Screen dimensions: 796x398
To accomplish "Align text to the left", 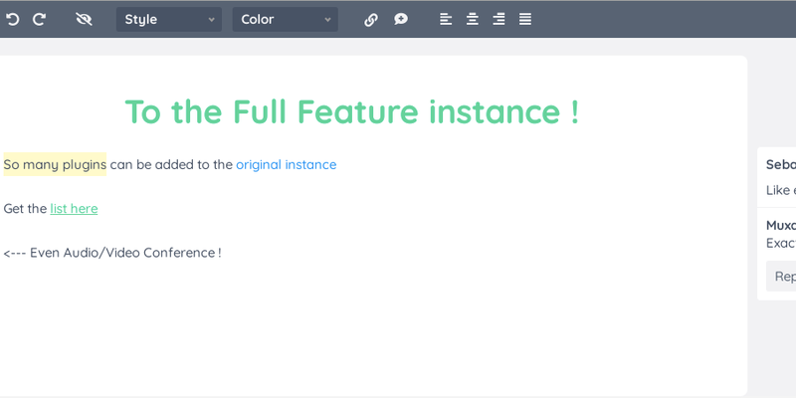I will 446,19.
